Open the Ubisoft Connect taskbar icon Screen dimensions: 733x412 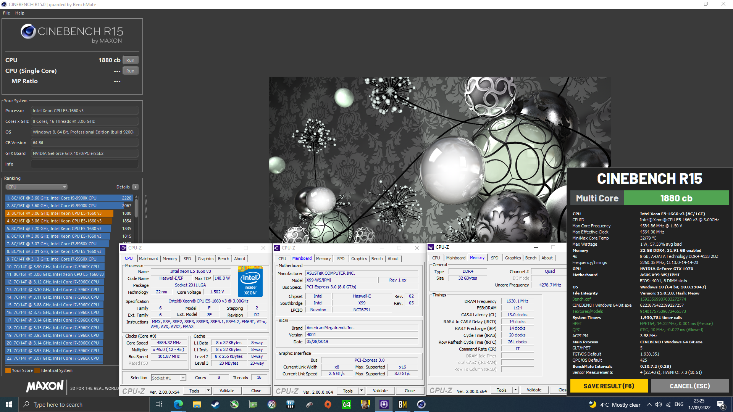272,404
